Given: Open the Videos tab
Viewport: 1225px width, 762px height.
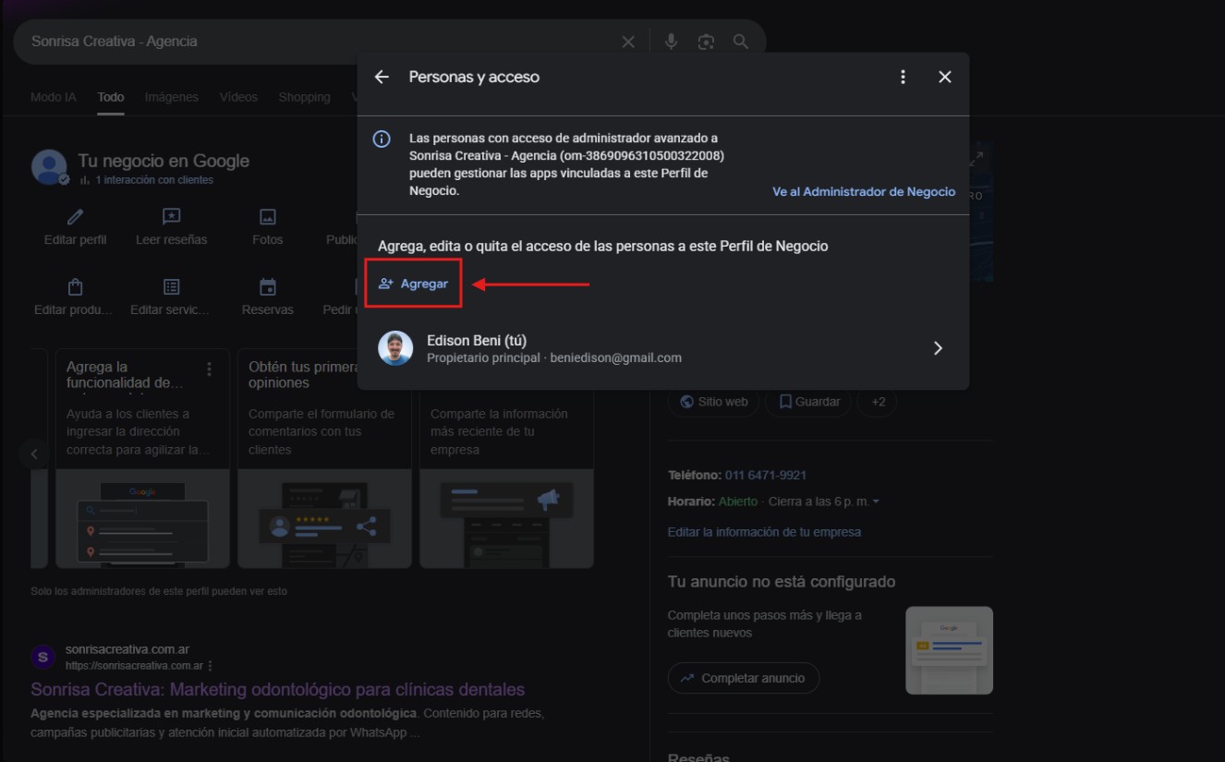Looking at the screenshot, I should pyautogui.click(x=238, y=97).
